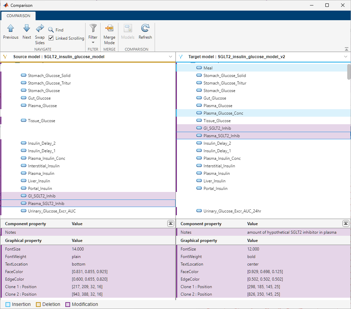Select GI_SGLT2_Inhib in source tree
Screen dimensions: 351x309
click(x=88, y=196)
